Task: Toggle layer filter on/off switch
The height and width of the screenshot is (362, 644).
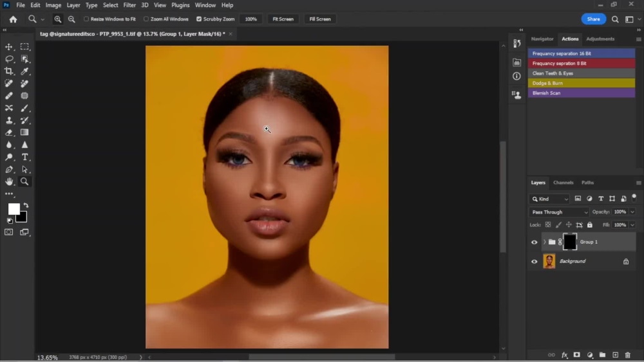Action: coord(634,197)
